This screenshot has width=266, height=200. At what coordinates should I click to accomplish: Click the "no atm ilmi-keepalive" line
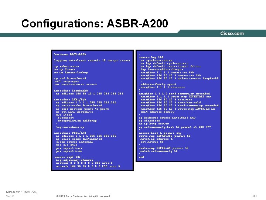click(x=75, y=112)
